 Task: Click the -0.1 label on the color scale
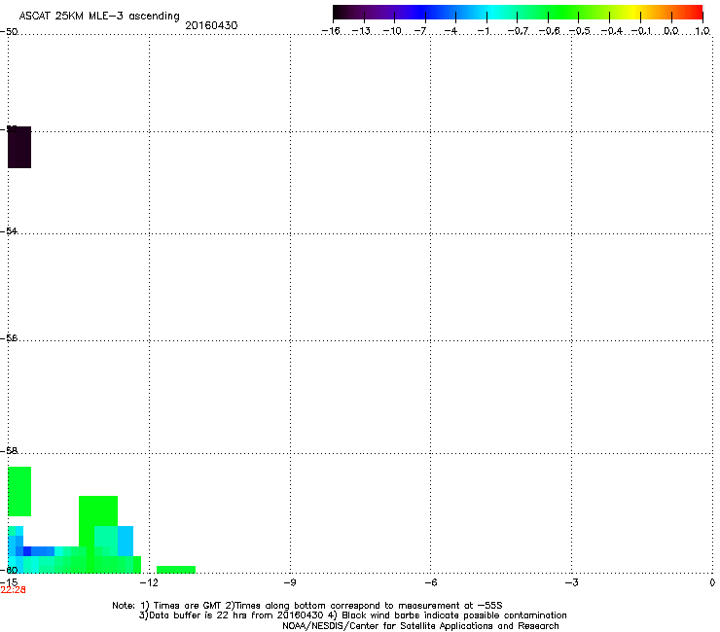pyautogui.click(x=641, y=31)
